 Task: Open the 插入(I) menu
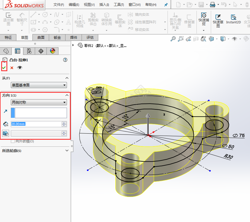(104, 5)
